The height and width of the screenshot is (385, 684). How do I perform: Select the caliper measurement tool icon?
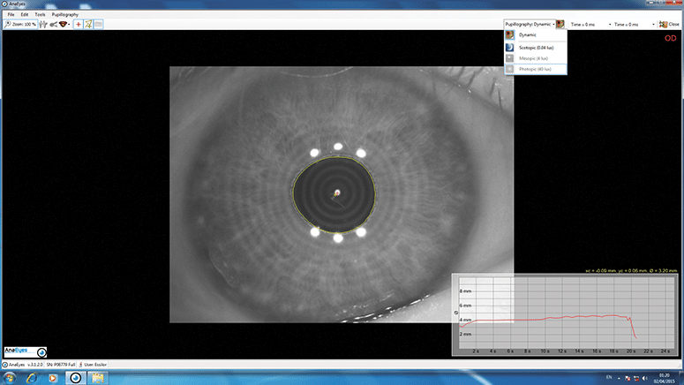pyautogui.click(x=41, y=24)
